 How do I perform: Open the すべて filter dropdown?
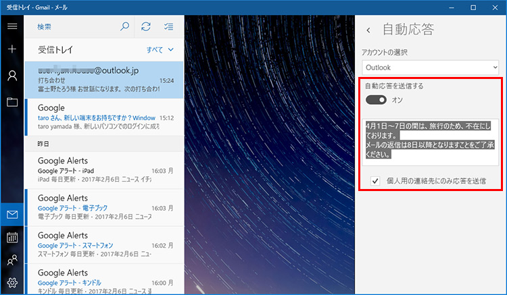point(160,50)
